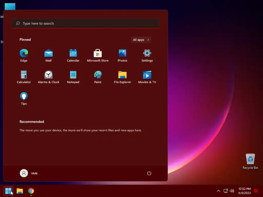Launch Notepad from pinned apps
The height and width of the screenshot is (197, 263).
pos(73,77)
